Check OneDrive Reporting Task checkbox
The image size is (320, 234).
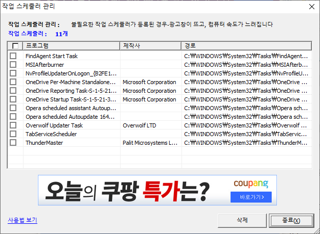13,91
